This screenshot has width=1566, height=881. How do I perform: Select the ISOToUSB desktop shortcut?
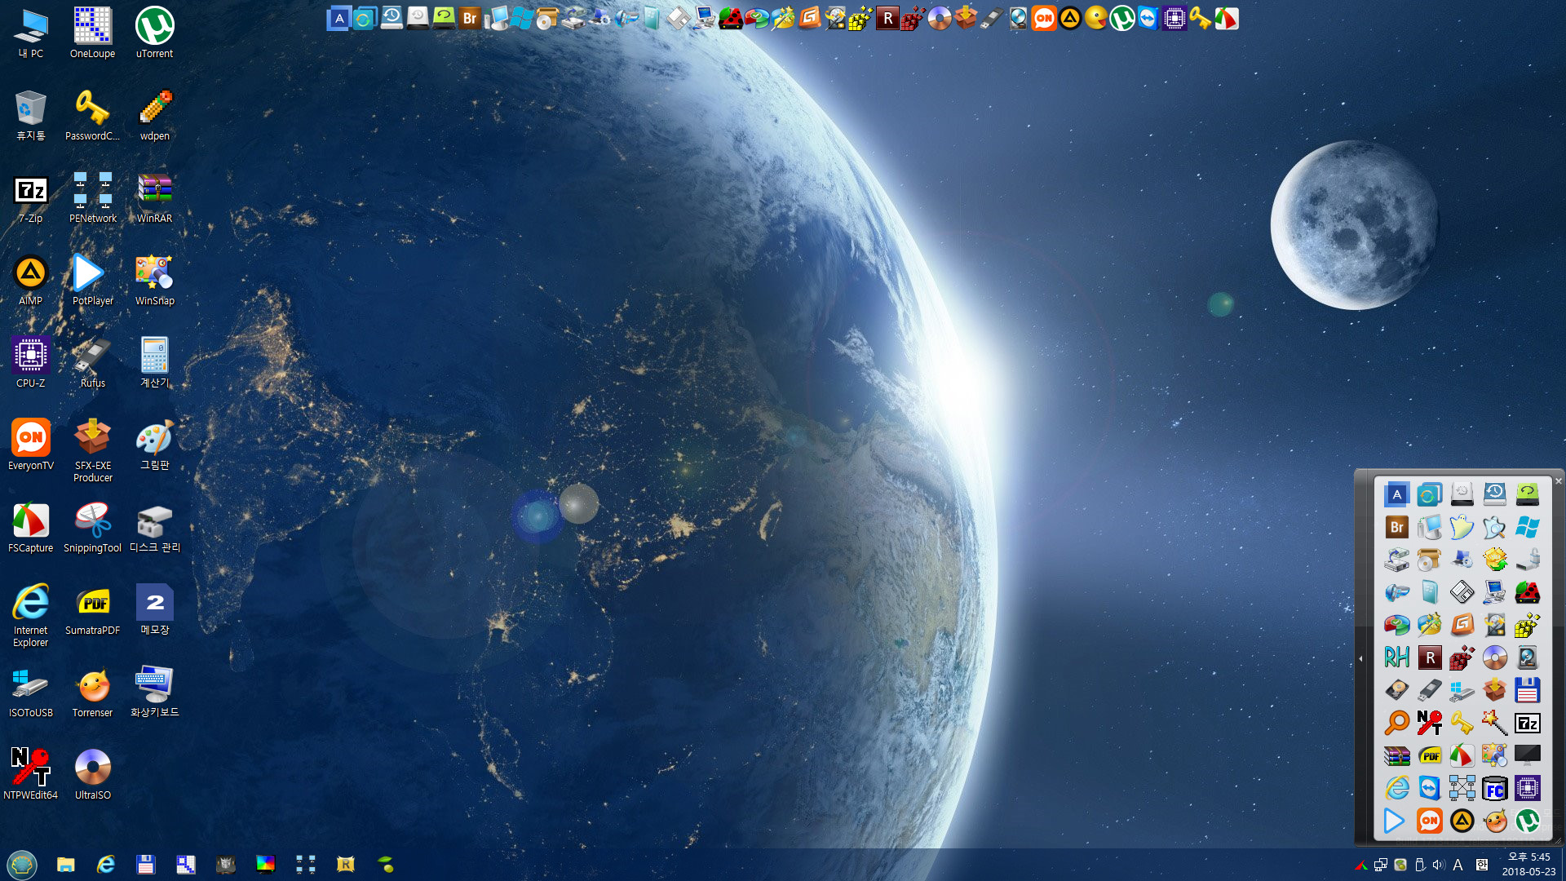31,693
